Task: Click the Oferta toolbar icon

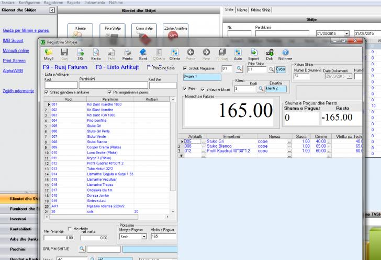Action: 174,53
